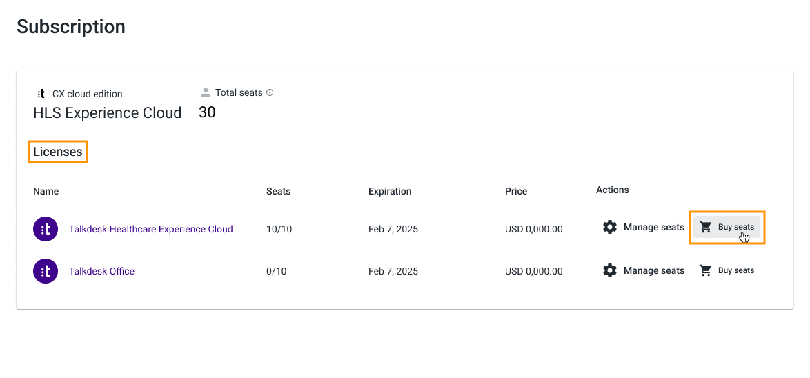The height and width of the screenshot is (378, 810).
Task: Click gear icon in Talkdesk Office row
Action: point(610,270)
